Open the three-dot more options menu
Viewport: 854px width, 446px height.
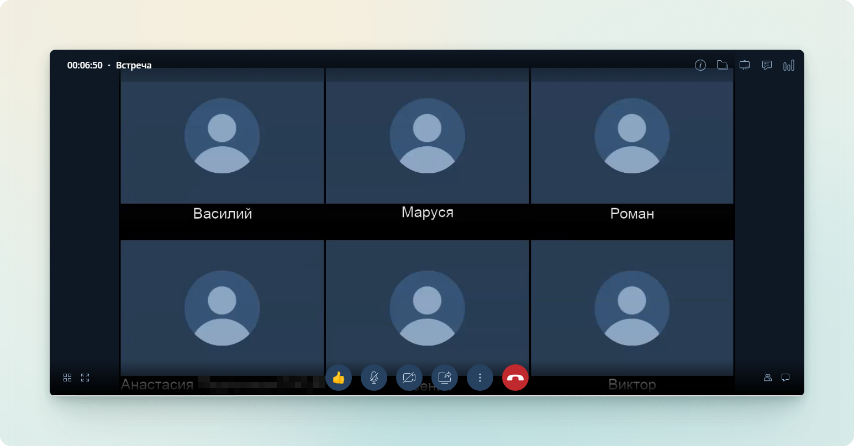coord(480,378)
